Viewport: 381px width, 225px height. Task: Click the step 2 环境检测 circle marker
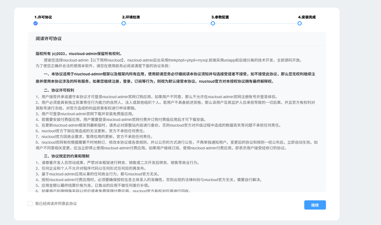coord(124,23)
